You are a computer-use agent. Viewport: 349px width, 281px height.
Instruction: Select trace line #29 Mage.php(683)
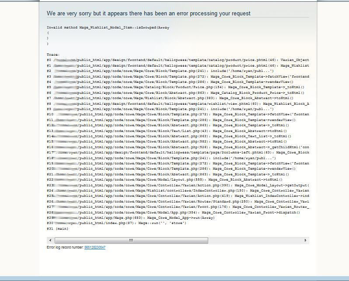pyautogui.click(x=131, y=218)
